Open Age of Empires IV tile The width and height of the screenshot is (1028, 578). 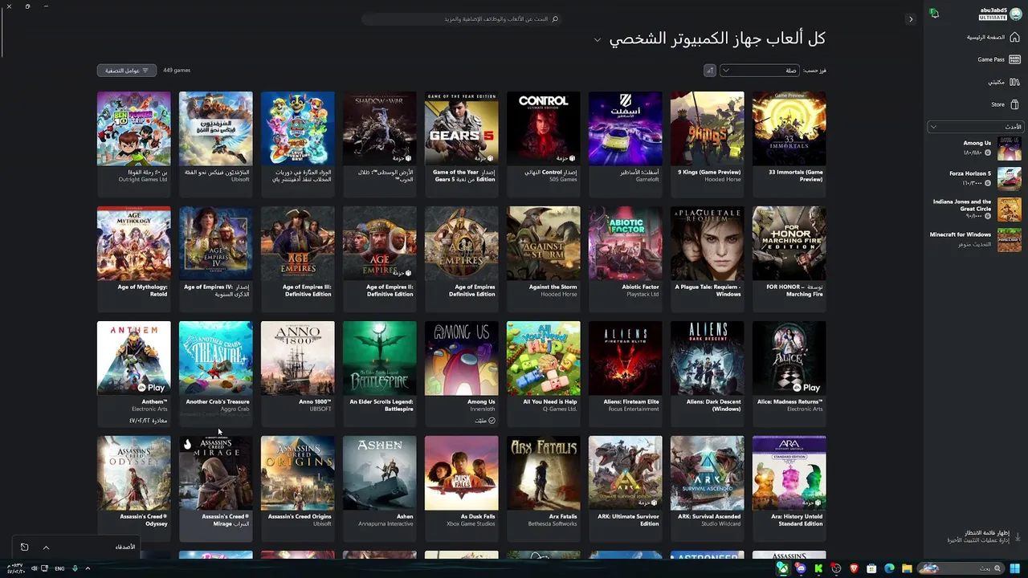[215, 258]
